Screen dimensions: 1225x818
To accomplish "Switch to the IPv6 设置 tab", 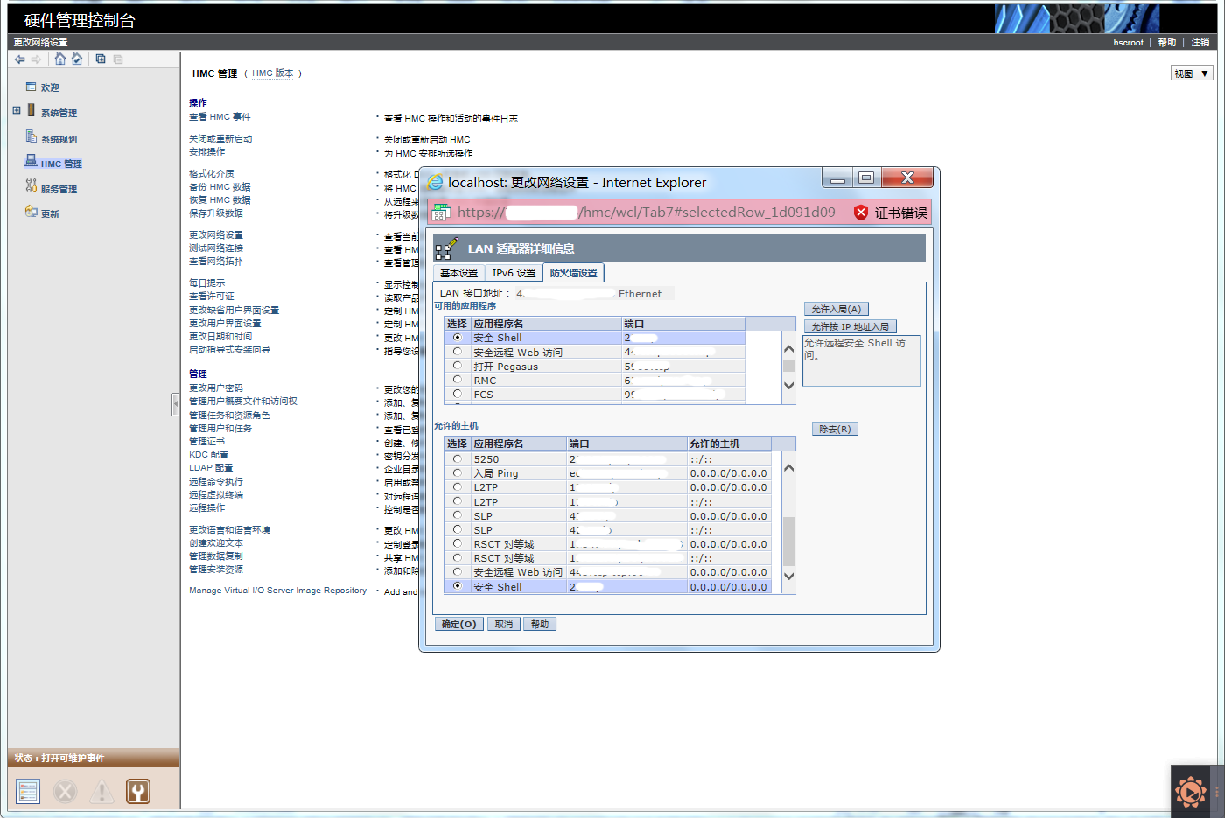I will 514,273.
